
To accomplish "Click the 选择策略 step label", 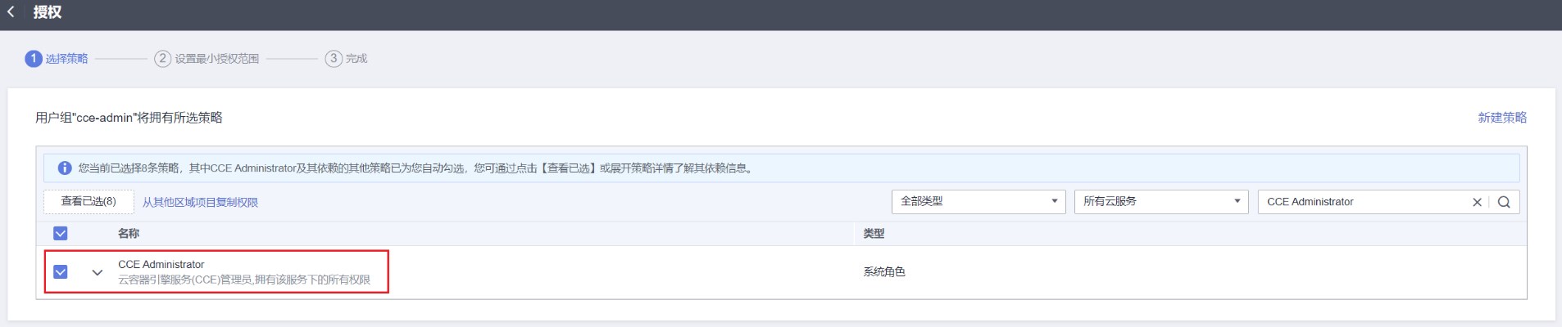I will click(x=66, y=59).
